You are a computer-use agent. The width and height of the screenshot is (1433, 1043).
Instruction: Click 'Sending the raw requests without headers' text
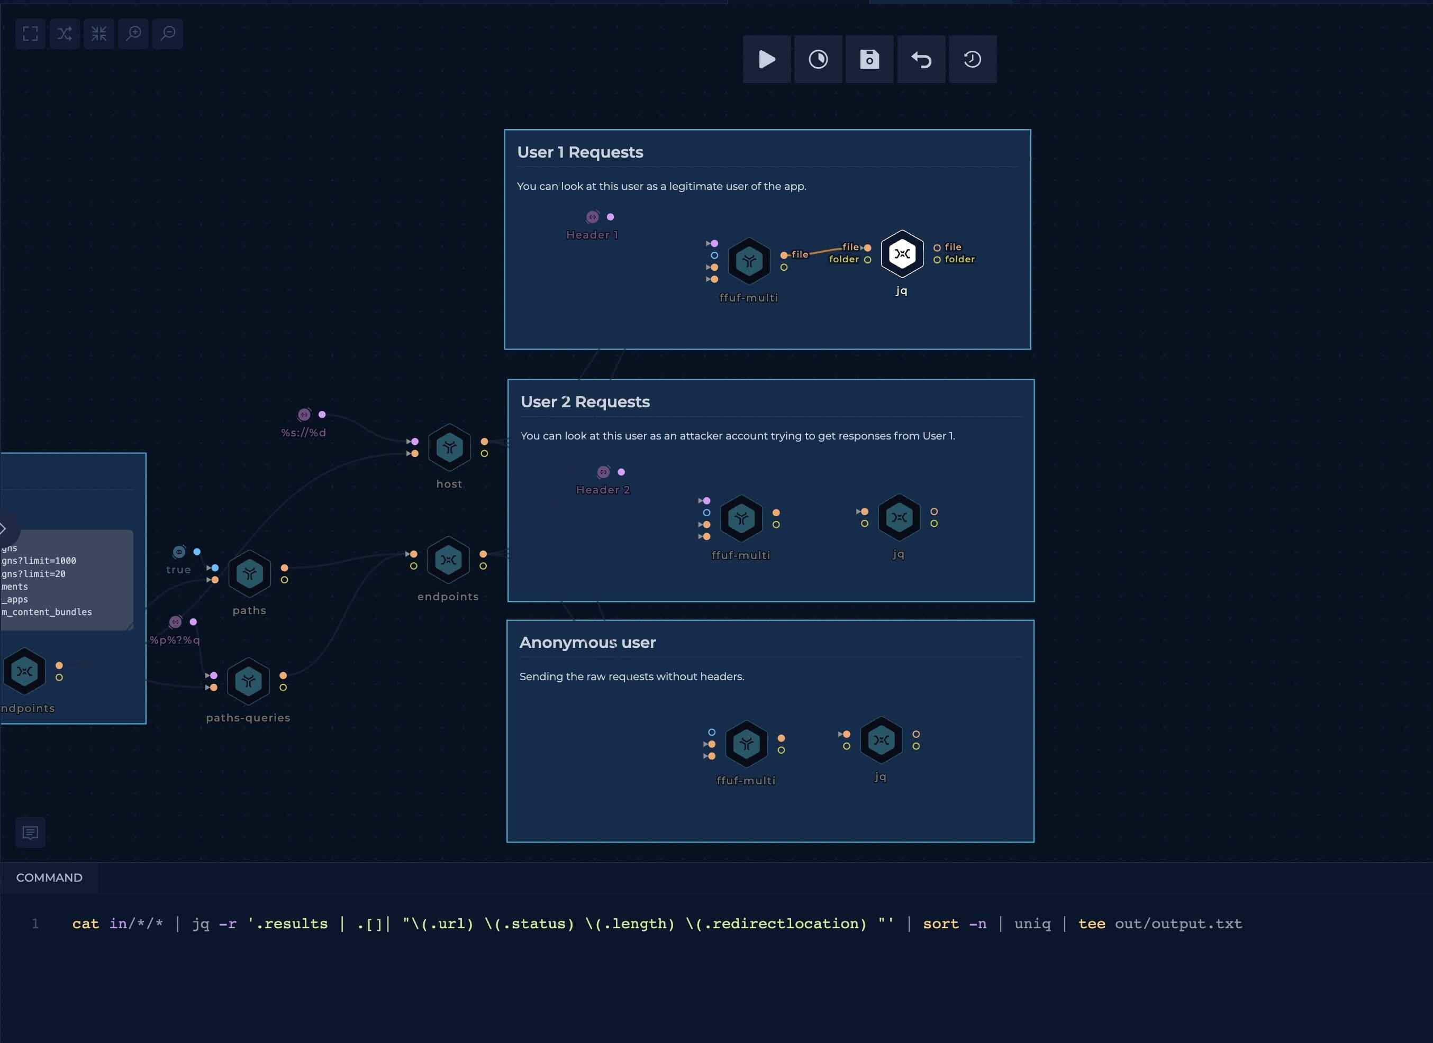pos(632,676)
